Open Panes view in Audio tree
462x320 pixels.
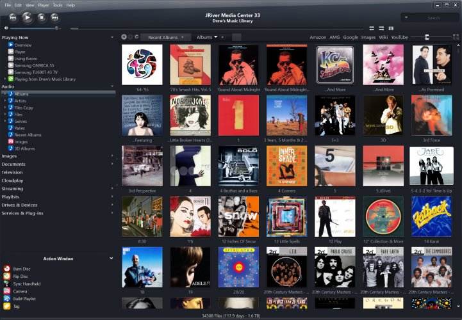[19, 128]
